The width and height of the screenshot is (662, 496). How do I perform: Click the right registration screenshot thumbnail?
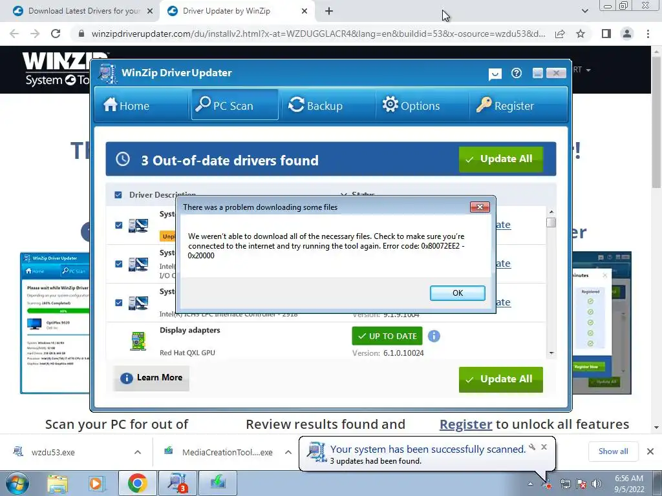pos(602,323)
